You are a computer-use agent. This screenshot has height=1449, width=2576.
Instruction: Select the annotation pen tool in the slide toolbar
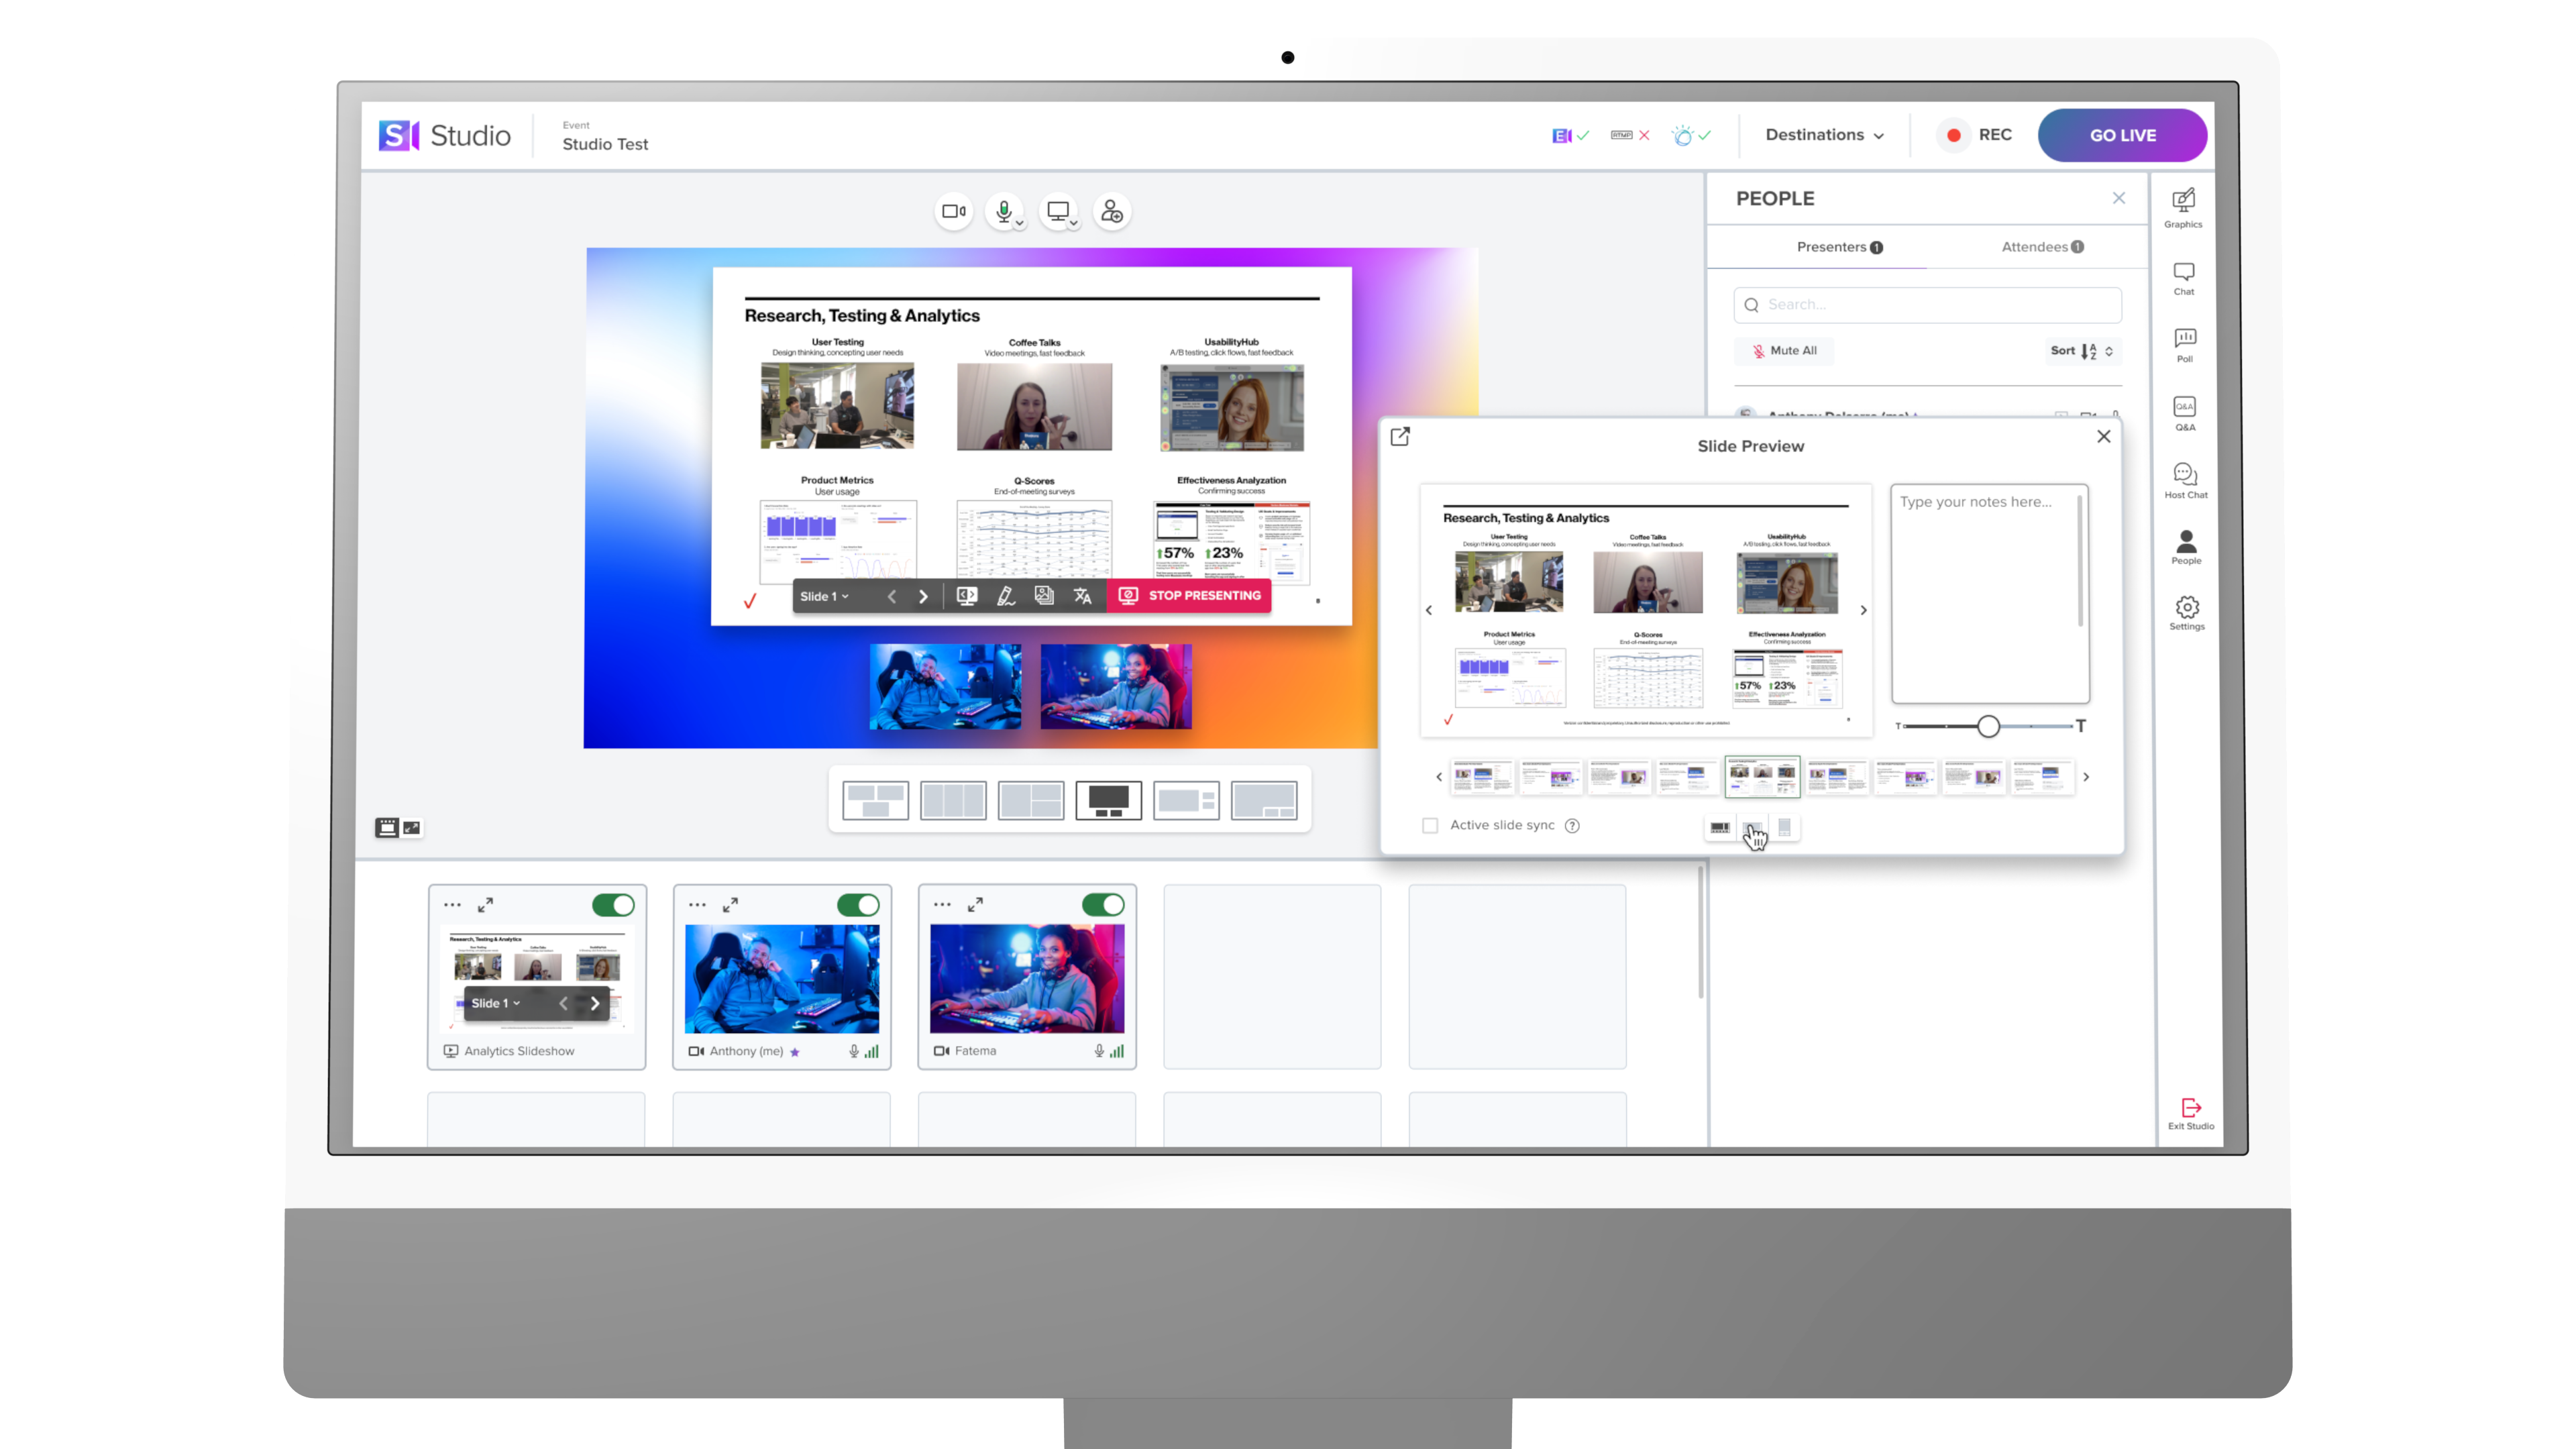pyautogui.click(x=1006, y=595)
